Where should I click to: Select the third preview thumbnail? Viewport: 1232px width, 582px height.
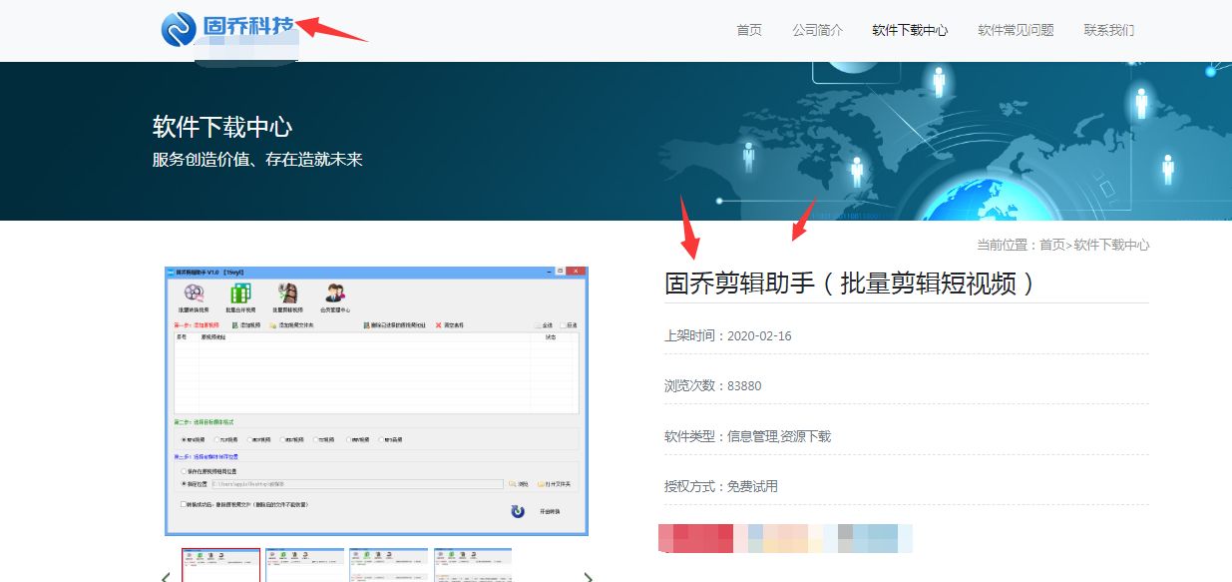click(389, 564)
